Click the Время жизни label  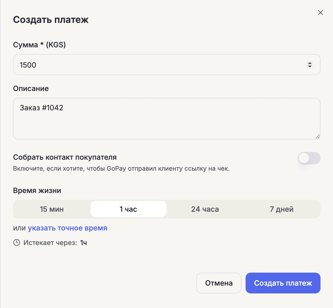click(x=37, y=190)
